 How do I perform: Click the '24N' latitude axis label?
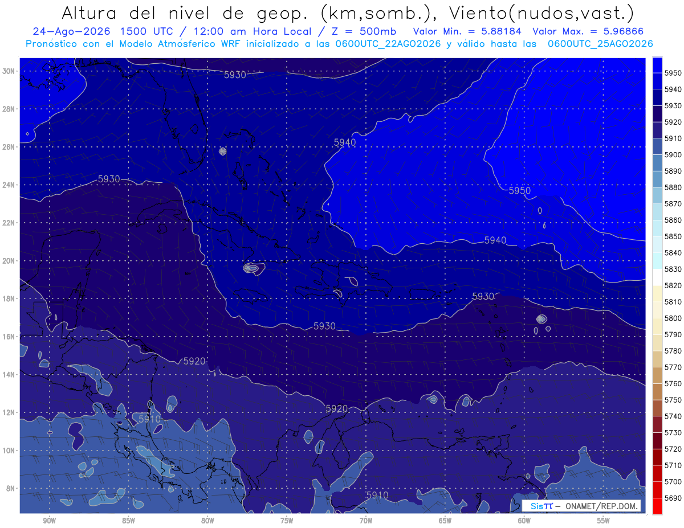point(9,185)
